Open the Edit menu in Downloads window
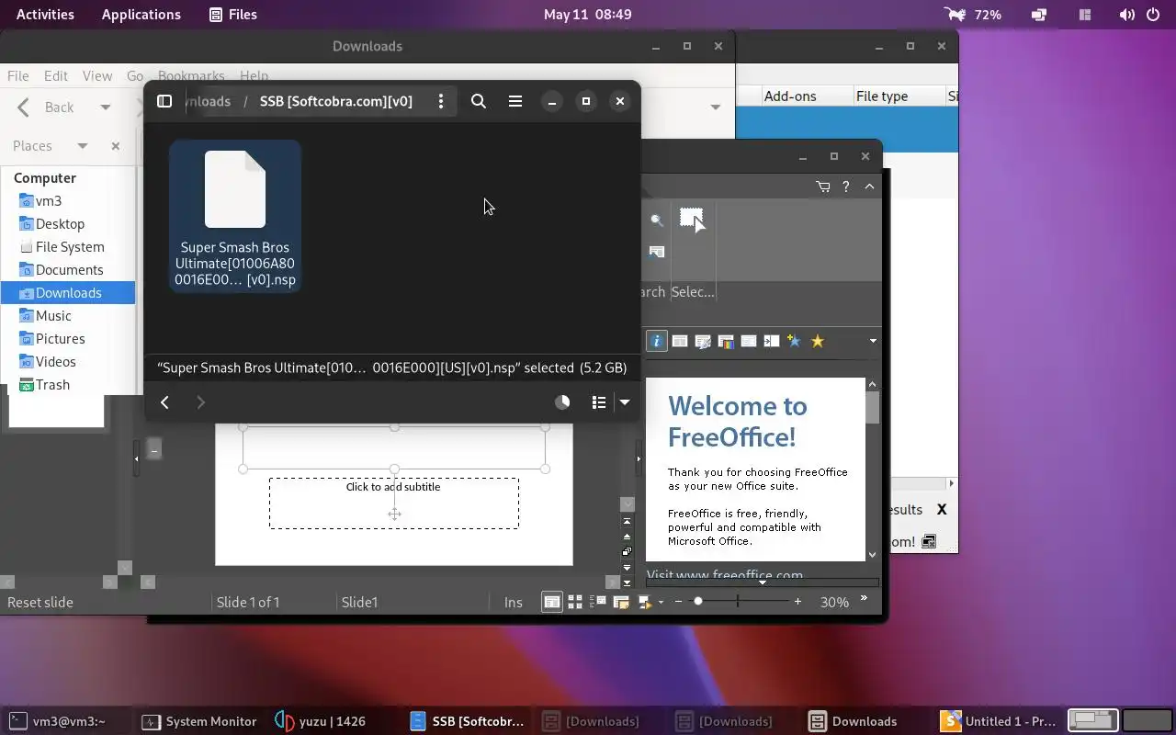 click(x=56, y=76)
